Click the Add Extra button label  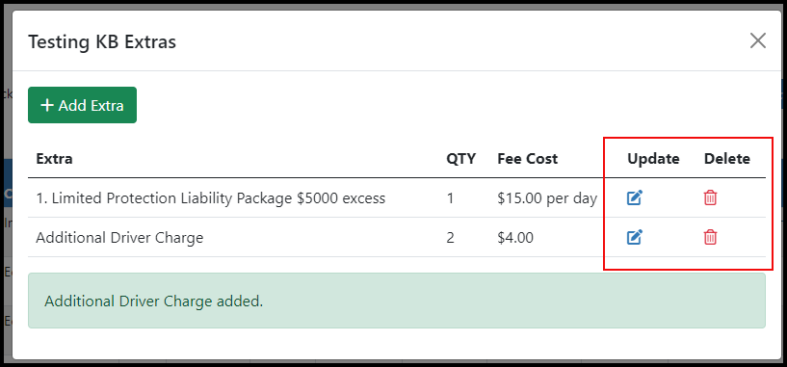(91, 105)
